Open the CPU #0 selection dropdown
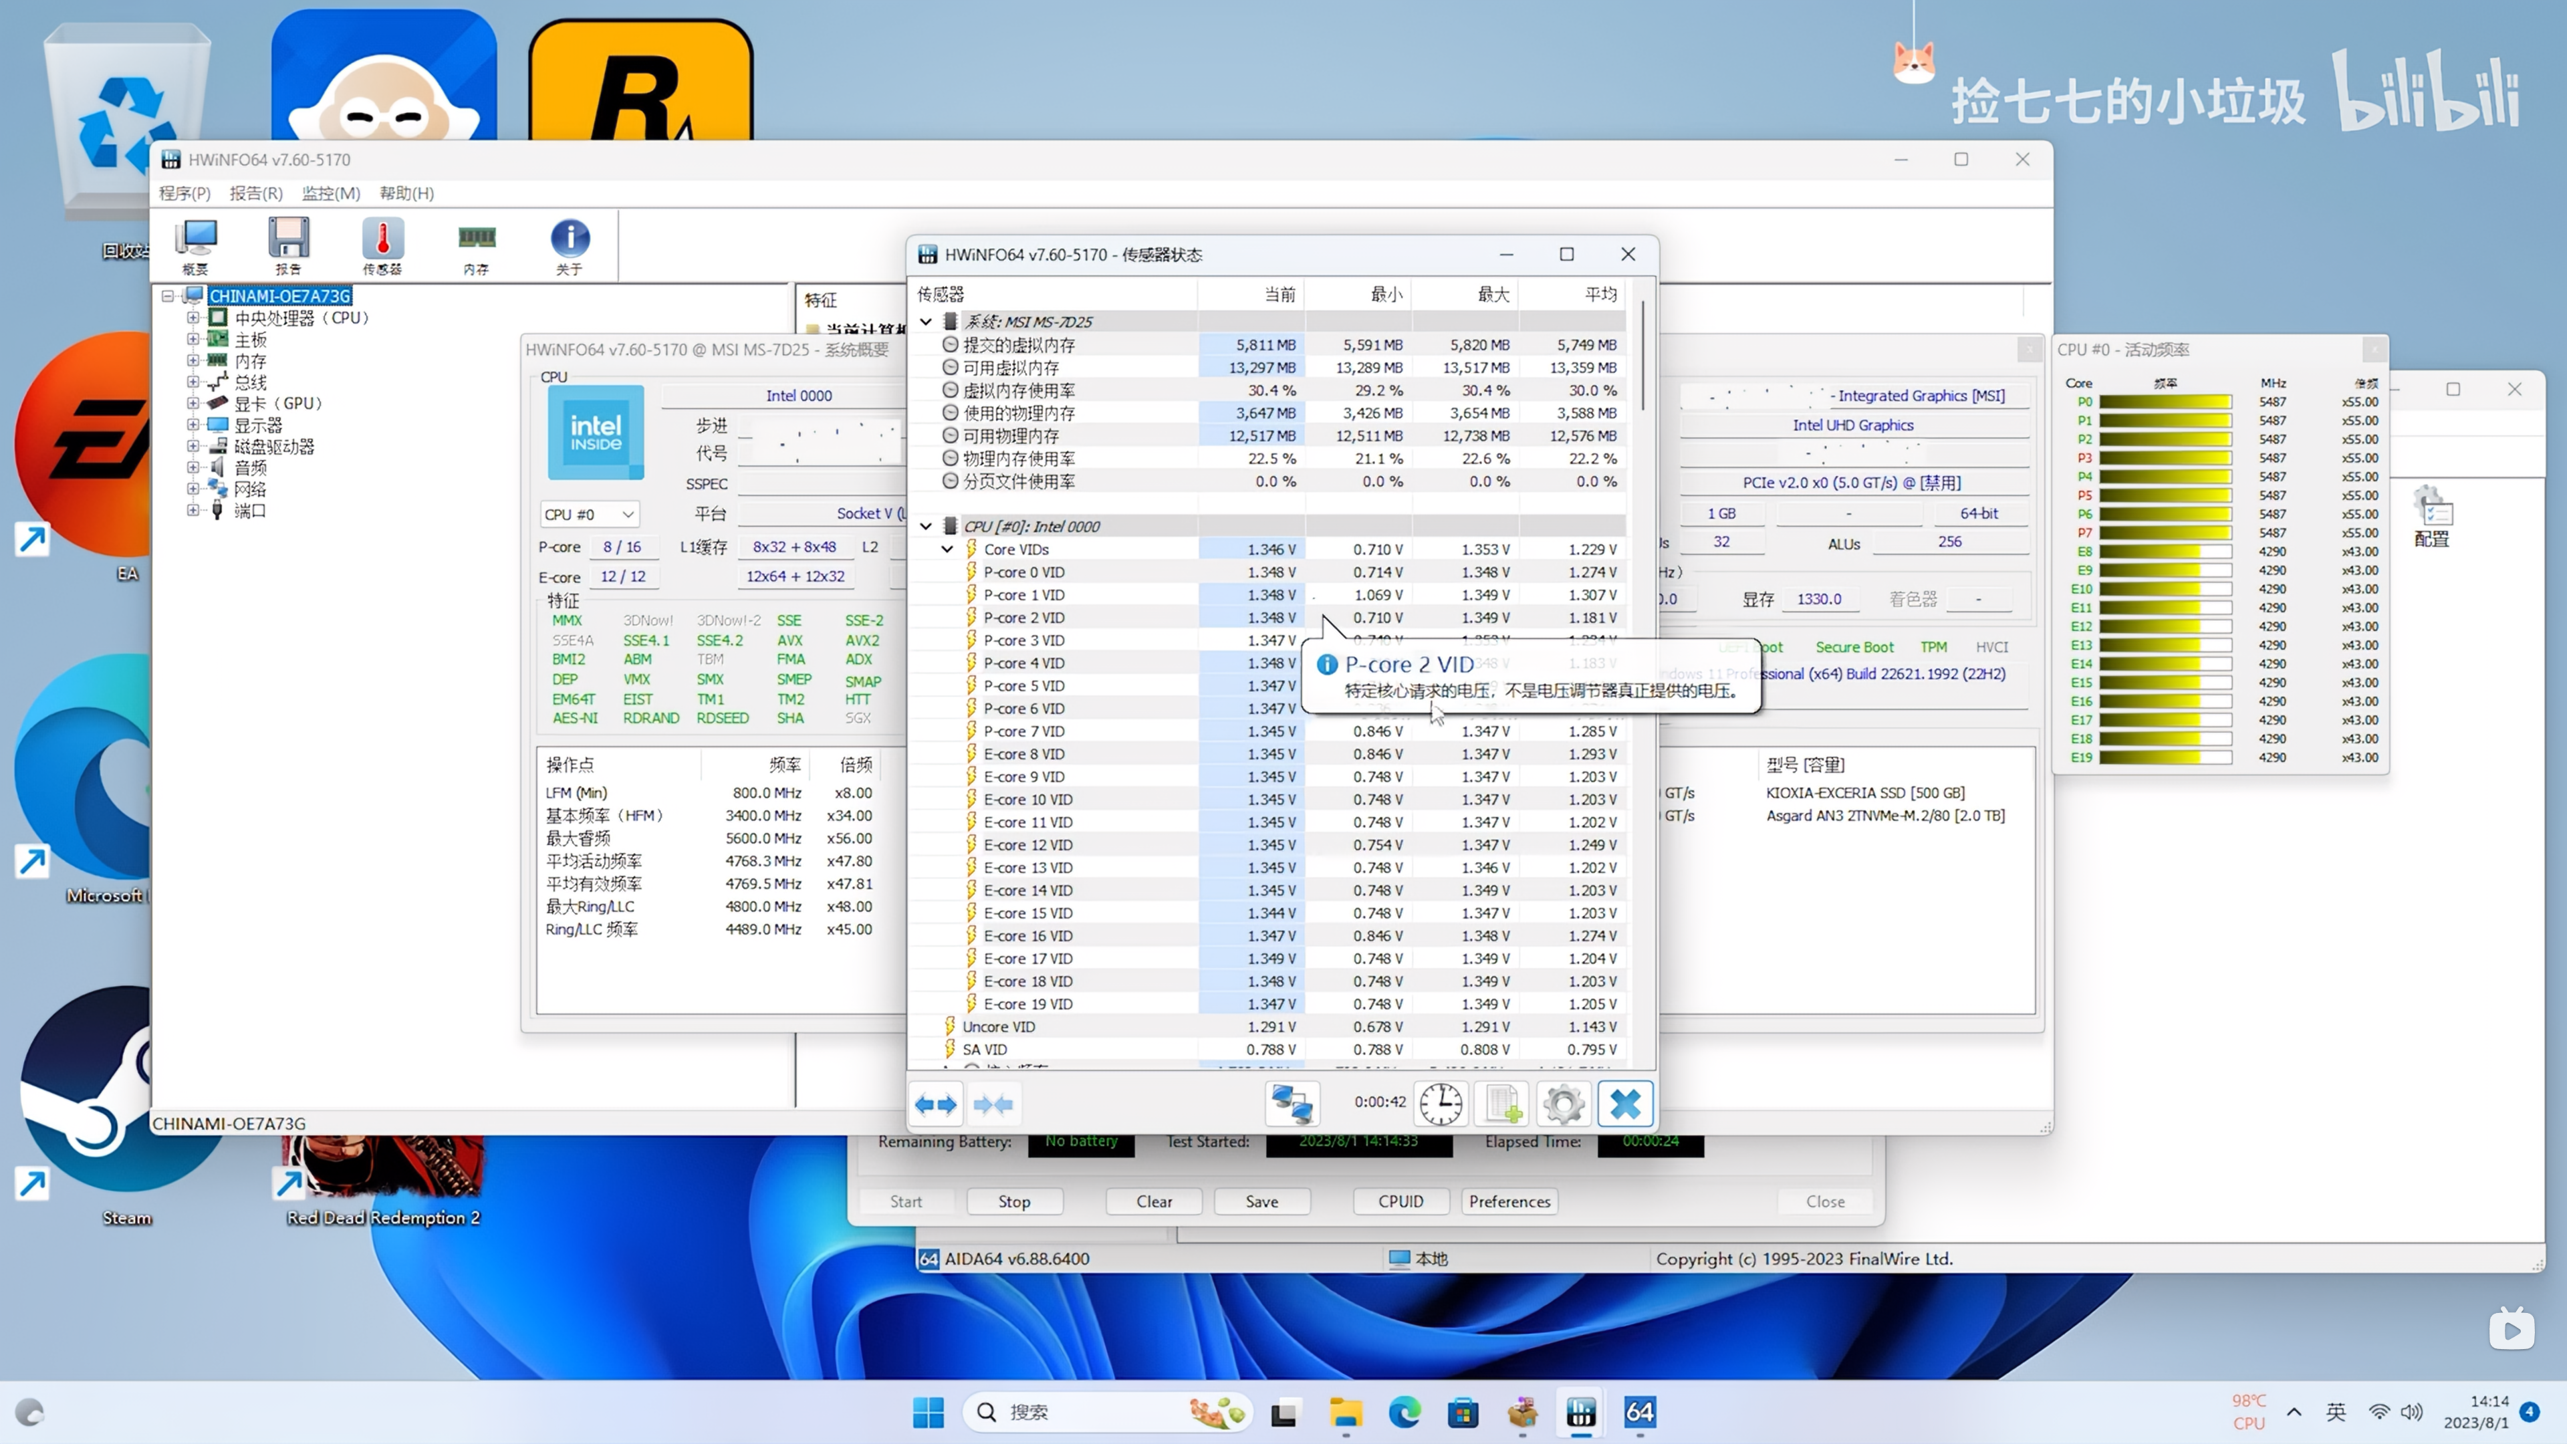Image resolution: width=2567 pixels, height=1444 pixels. tap(589, 514)
